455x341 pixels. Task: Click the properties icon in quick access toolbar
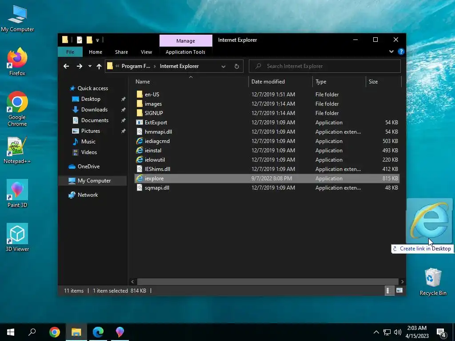(79, 40)
